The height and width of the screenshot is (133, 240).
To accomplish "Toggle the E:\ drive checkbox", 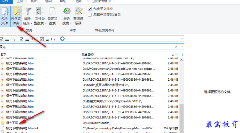I will tap(42, 39).
